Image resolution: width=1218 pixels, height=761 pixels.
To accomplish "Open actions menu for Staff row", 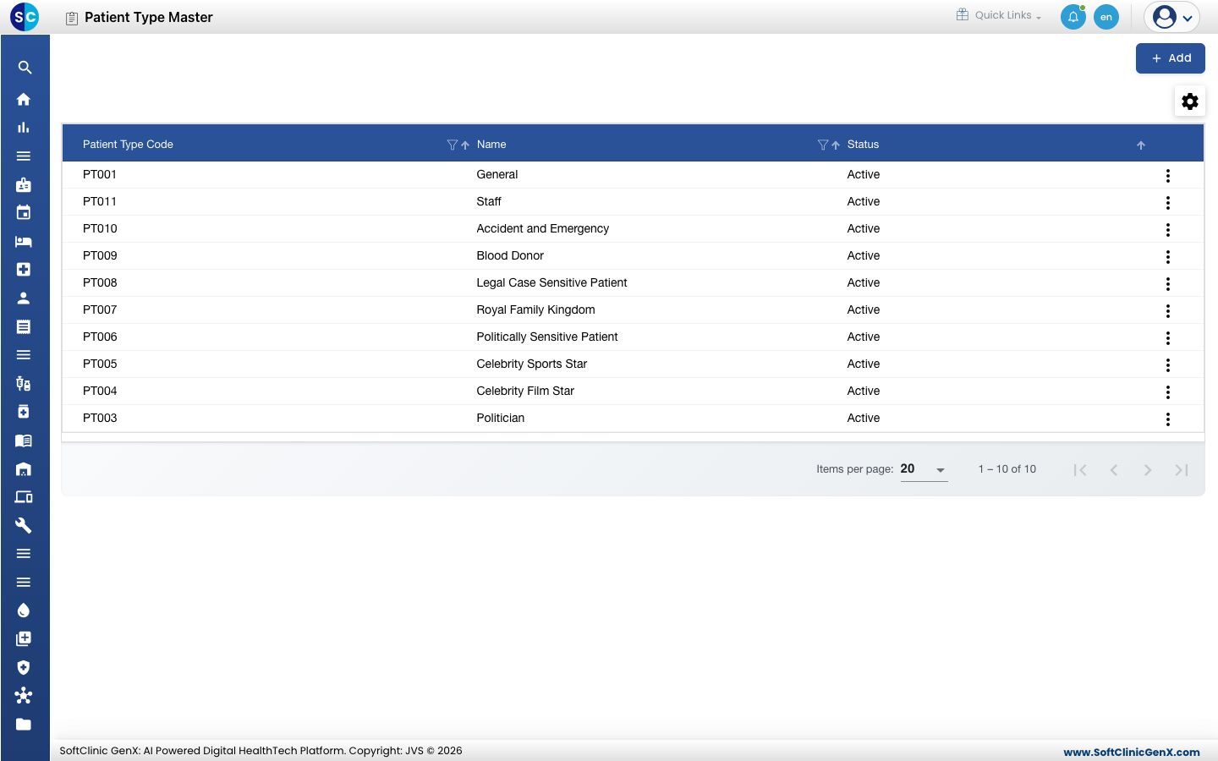I will pyautogui.click(x=1168, y=203).
